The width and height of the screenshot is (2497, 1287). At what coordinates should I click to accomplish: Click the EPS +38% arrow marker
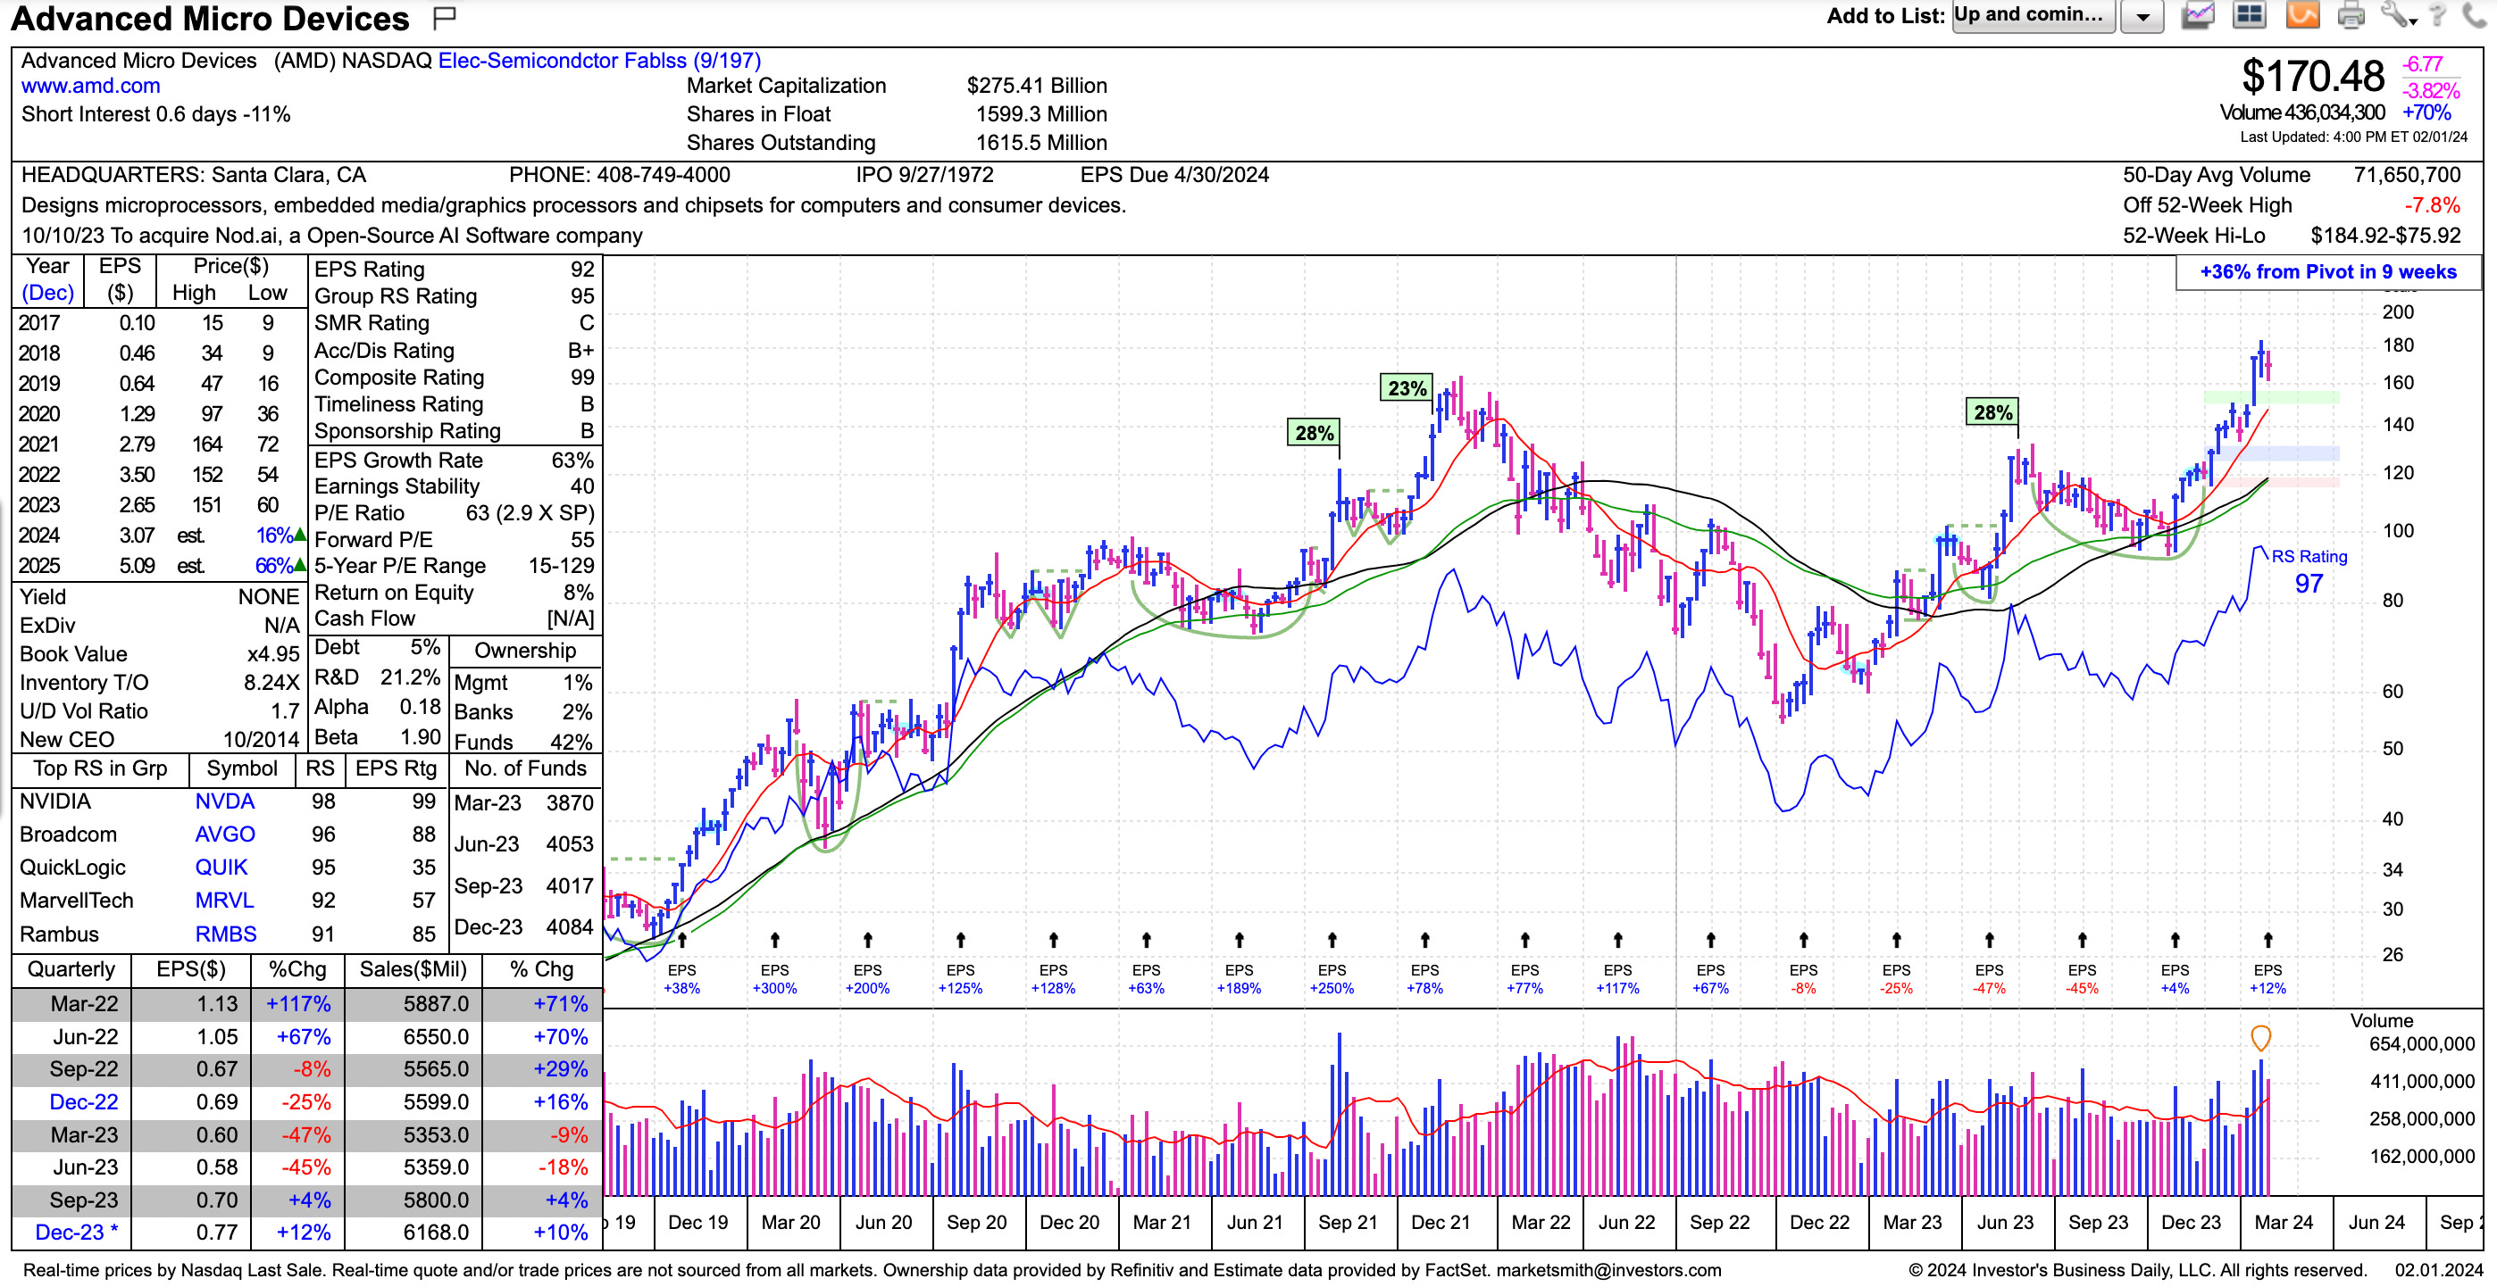[682, 939]
